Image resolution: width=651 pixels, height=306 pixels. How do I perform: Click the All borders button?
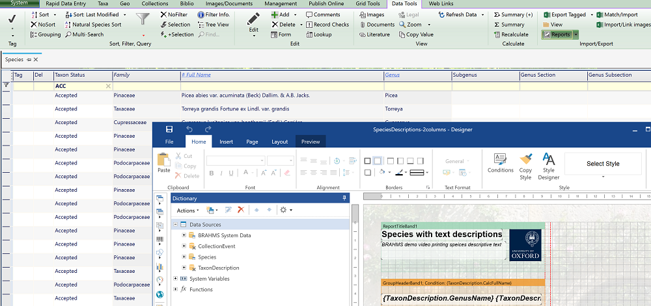[x=367, y=160]
